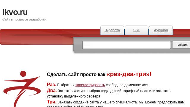This screenshot has width=190, height=107.
Task: Click the Ikvo.ru site title
Action: point(15,12)
